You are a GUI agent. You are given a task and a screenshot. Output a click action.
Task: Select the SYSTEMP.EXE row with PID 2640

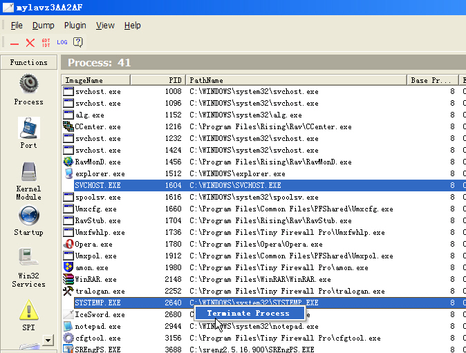click(264, 303)
